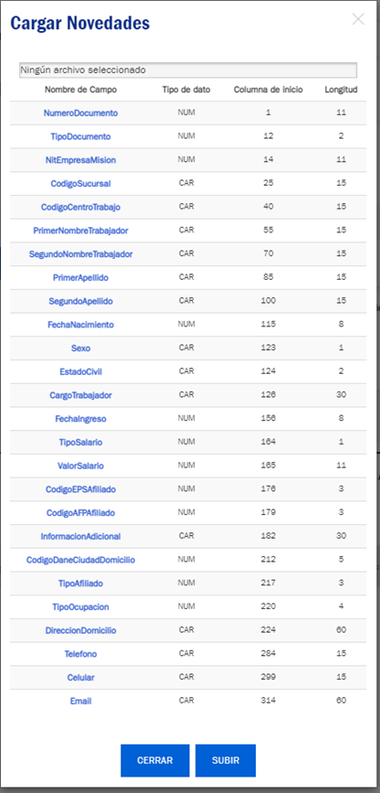Viewport: 380px width, 793px height.
Task: Open the PrimerNombreTrabajador link
Action: point(81,230)
